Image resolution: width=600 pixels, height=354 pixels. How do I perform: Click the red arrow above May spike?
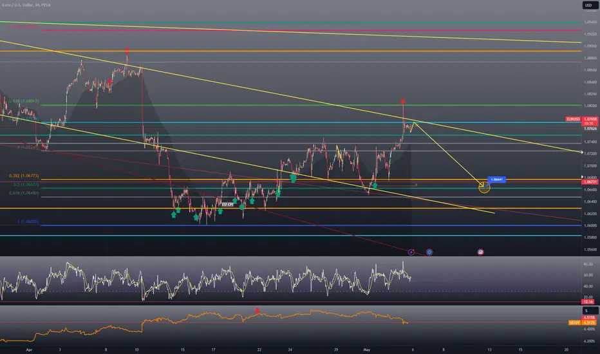coord(403,102)
